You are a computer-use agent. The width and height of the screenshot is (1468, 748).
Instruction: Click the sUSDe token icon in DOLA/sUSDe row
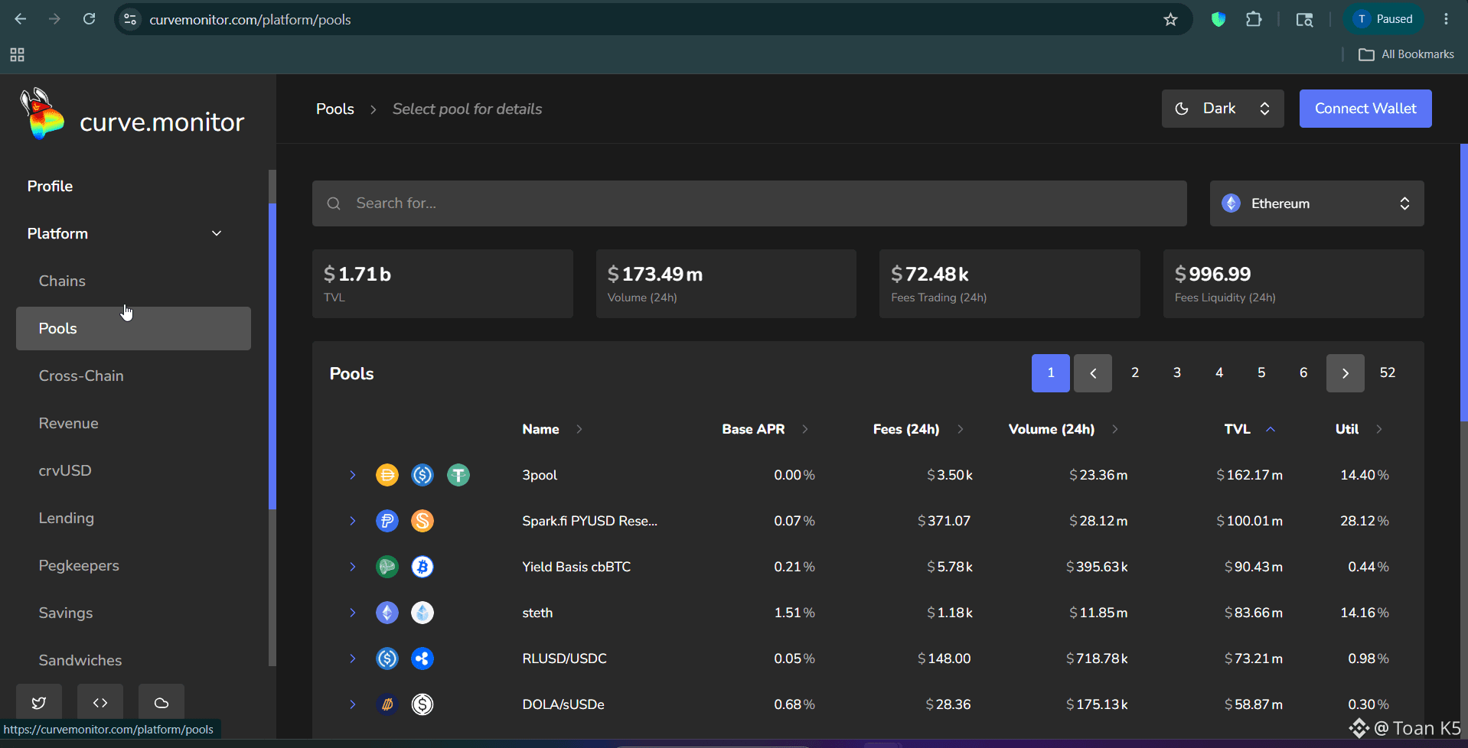point(422,704)
